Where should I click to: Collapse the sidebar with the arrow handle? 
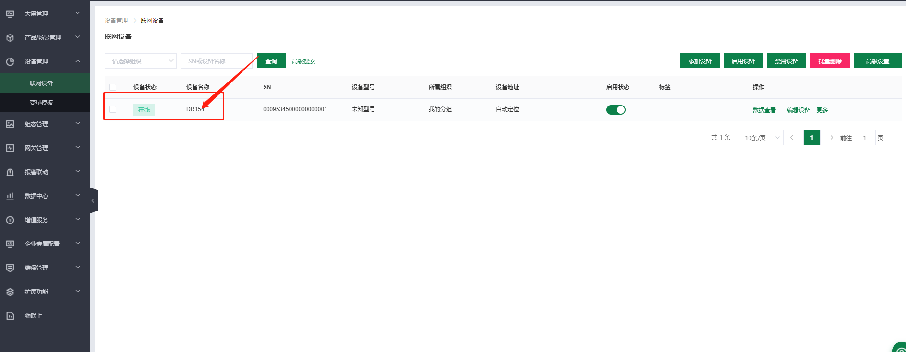[x=94, y=200]
